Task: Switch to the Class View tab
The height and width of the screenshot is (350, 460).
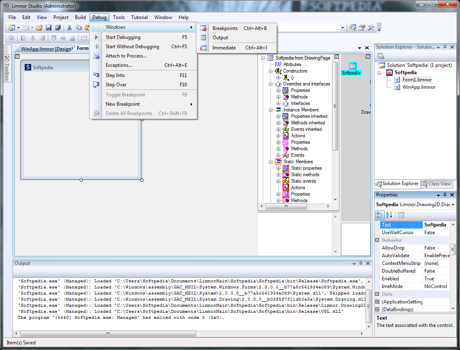Action: coord(437,184)
